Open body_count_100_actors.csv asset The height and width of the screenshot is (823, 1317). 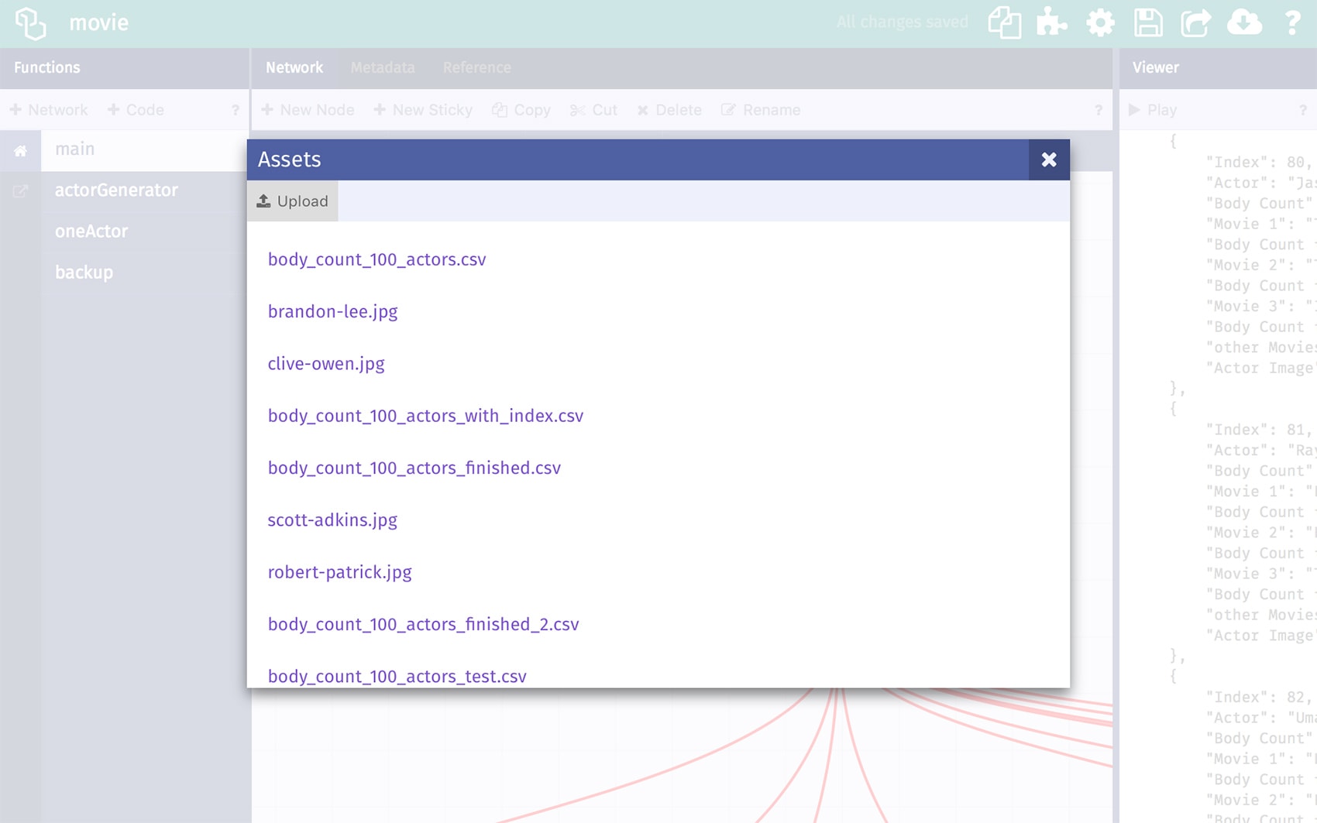point(377,259)
